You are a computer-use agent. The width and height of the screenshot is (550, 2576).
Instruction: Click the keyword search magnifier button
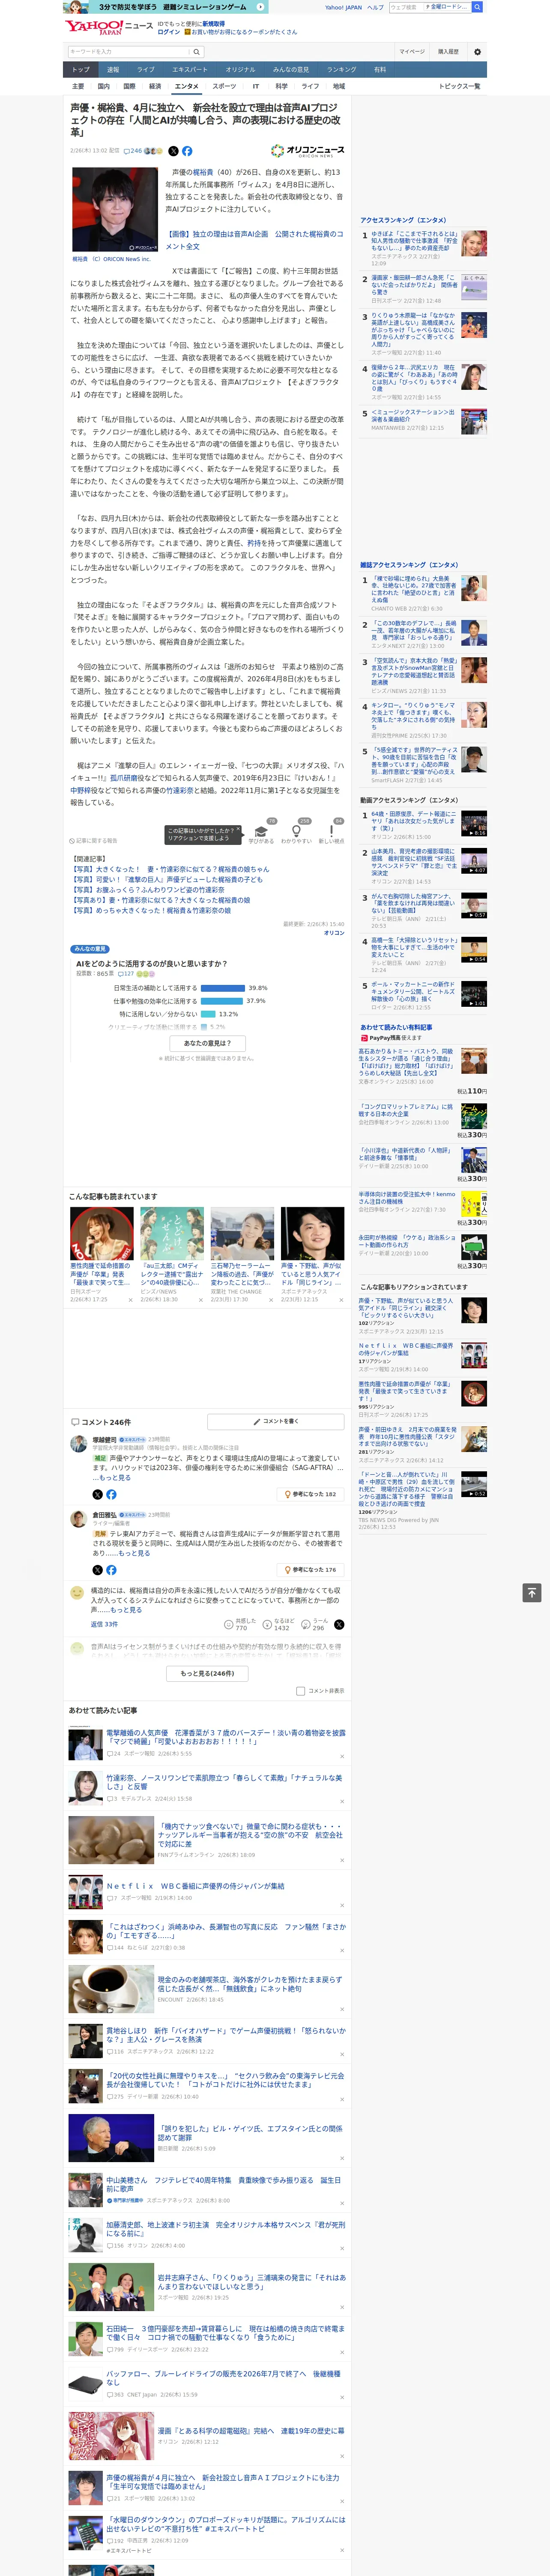tap(197, 52)
